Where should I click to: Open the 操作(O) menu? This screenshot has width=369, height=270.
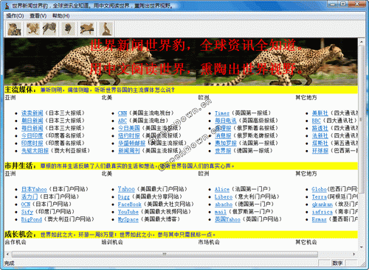click(x=15, y=16)
